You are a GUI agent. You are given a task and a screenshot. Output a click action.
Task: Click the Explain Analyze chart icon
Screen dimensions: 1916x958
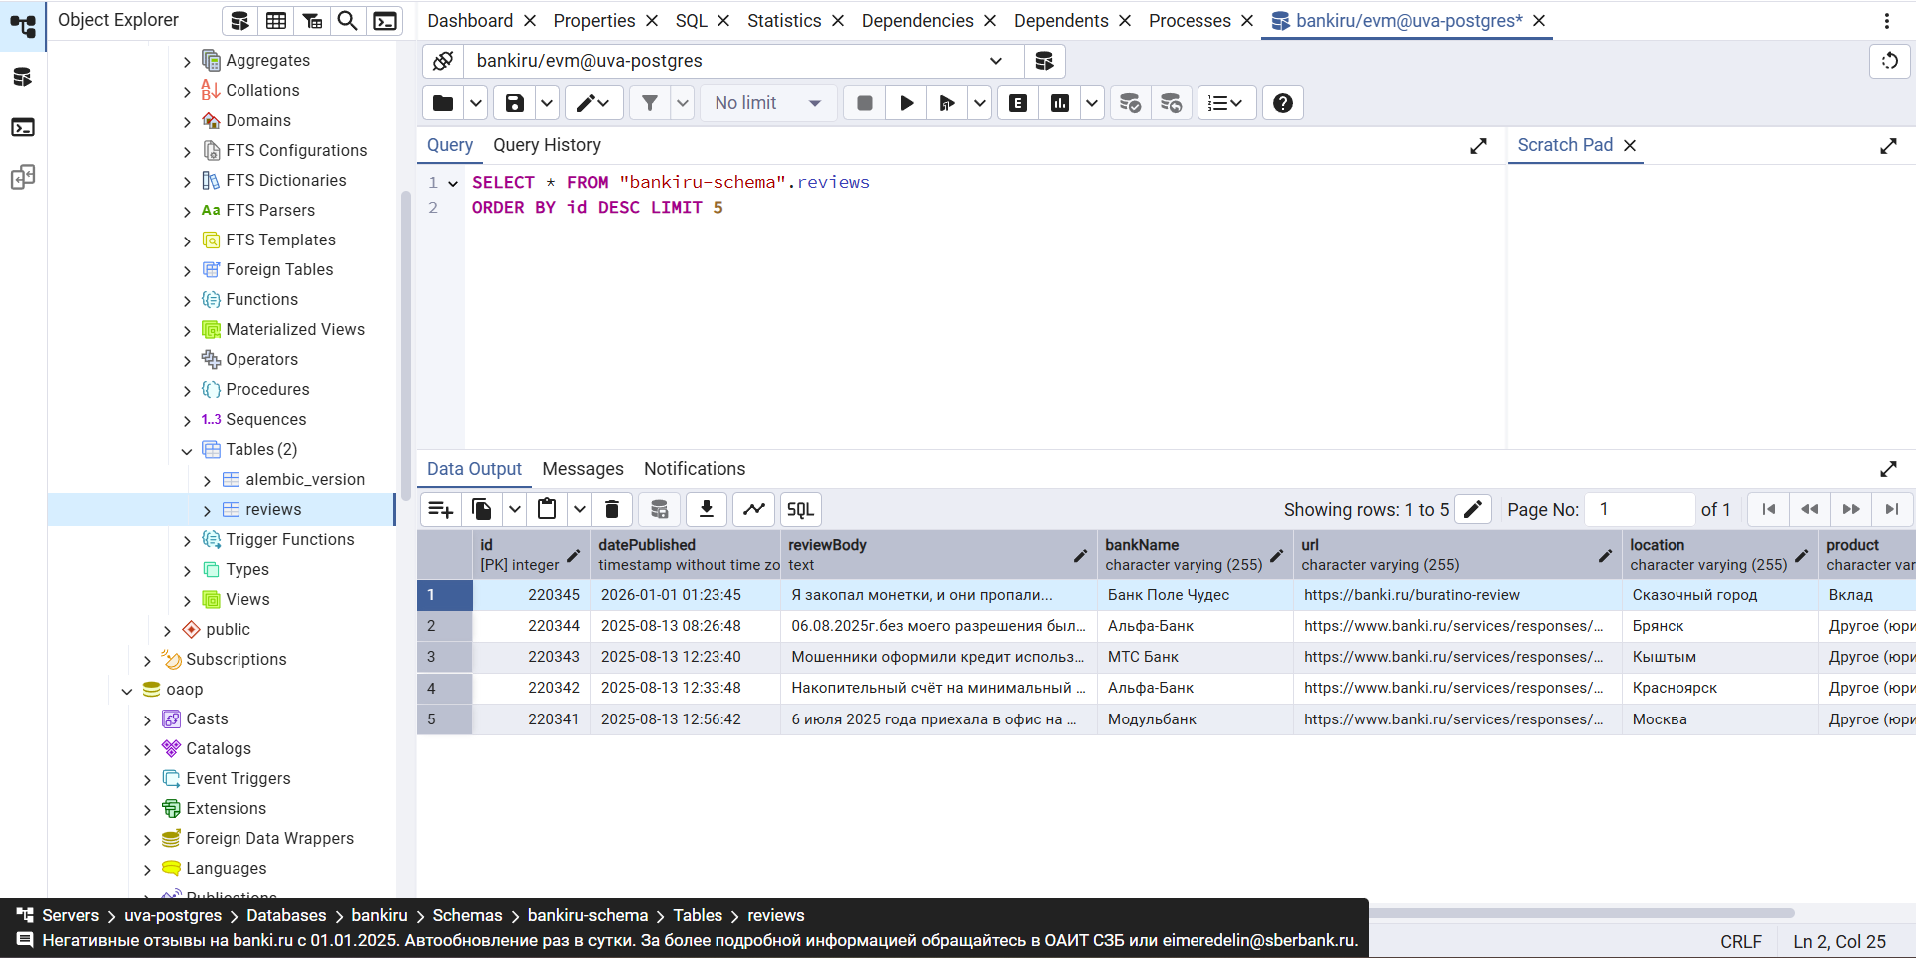[x=1060, y=103]
